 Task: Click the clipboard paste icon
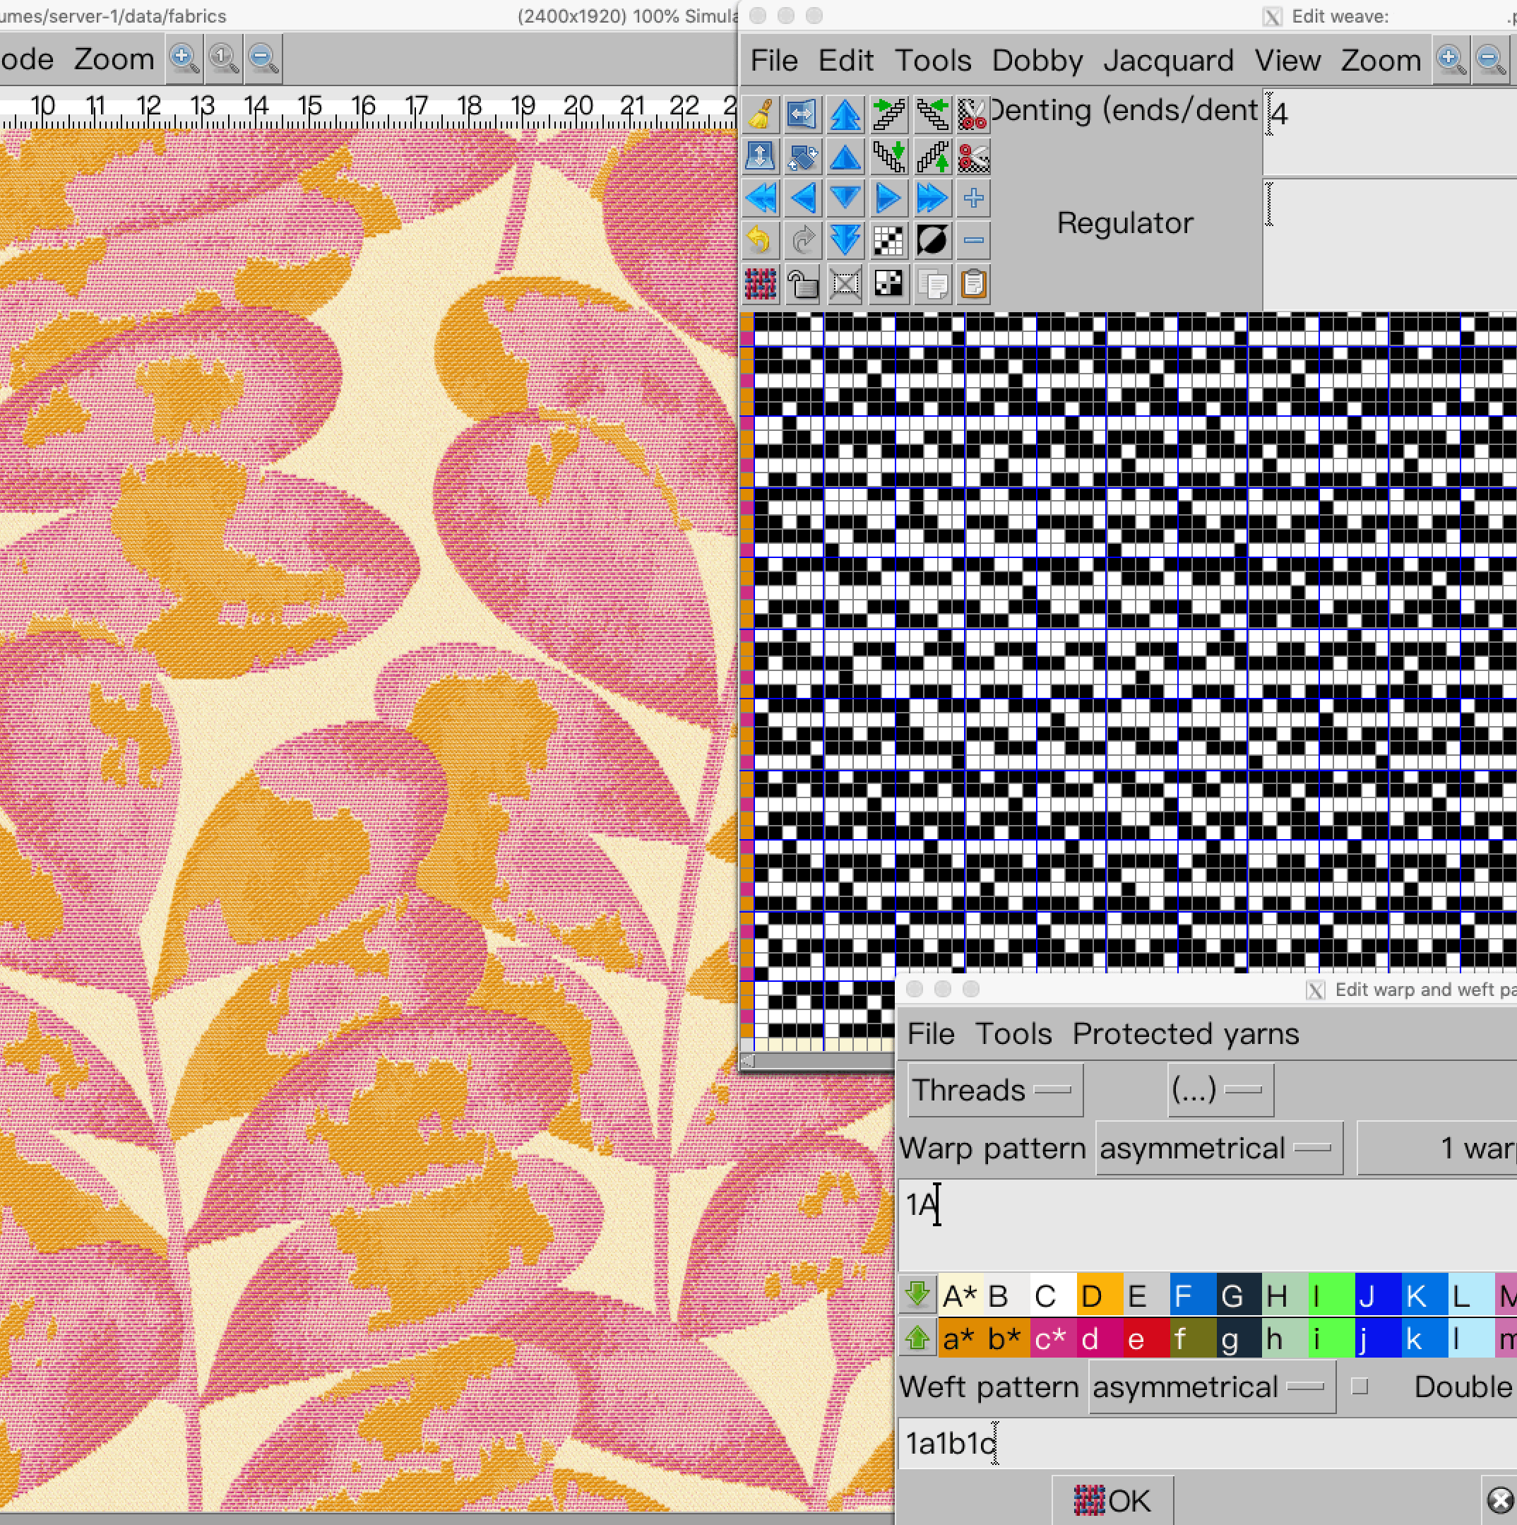(973, 283)
